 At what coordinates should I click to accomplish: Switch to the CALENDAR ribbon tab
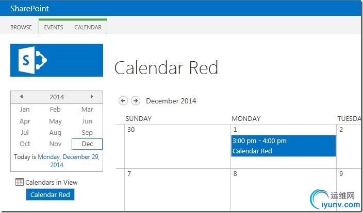(88, 27)
